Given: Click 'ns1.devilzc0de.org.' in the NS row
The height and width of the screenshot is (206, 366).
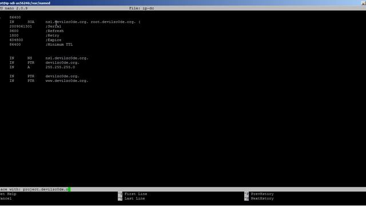Looking at the screenshot, I should point(67,58).
